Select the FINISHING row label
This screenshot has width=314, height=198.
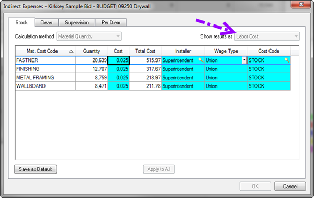[46, 69]
